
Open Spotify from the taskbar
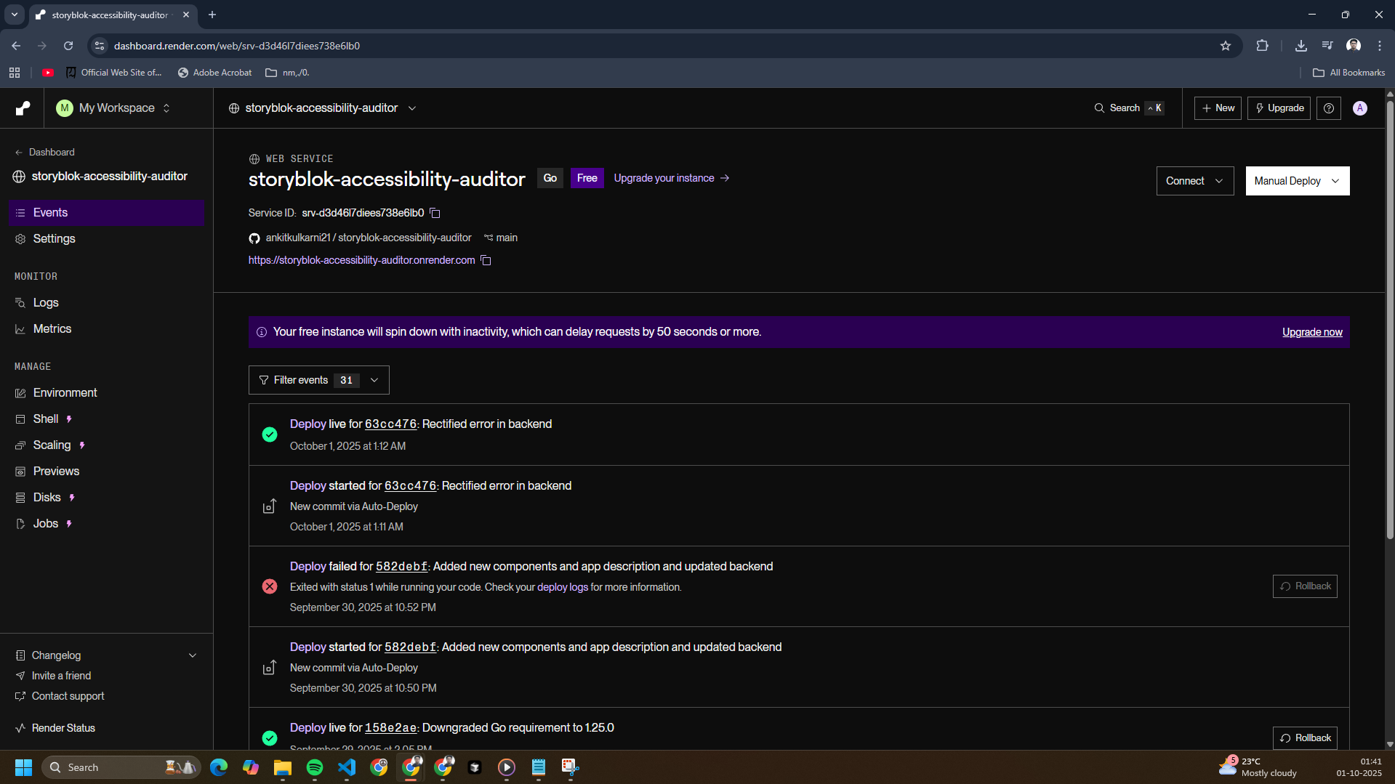click(x=315, y=767)
